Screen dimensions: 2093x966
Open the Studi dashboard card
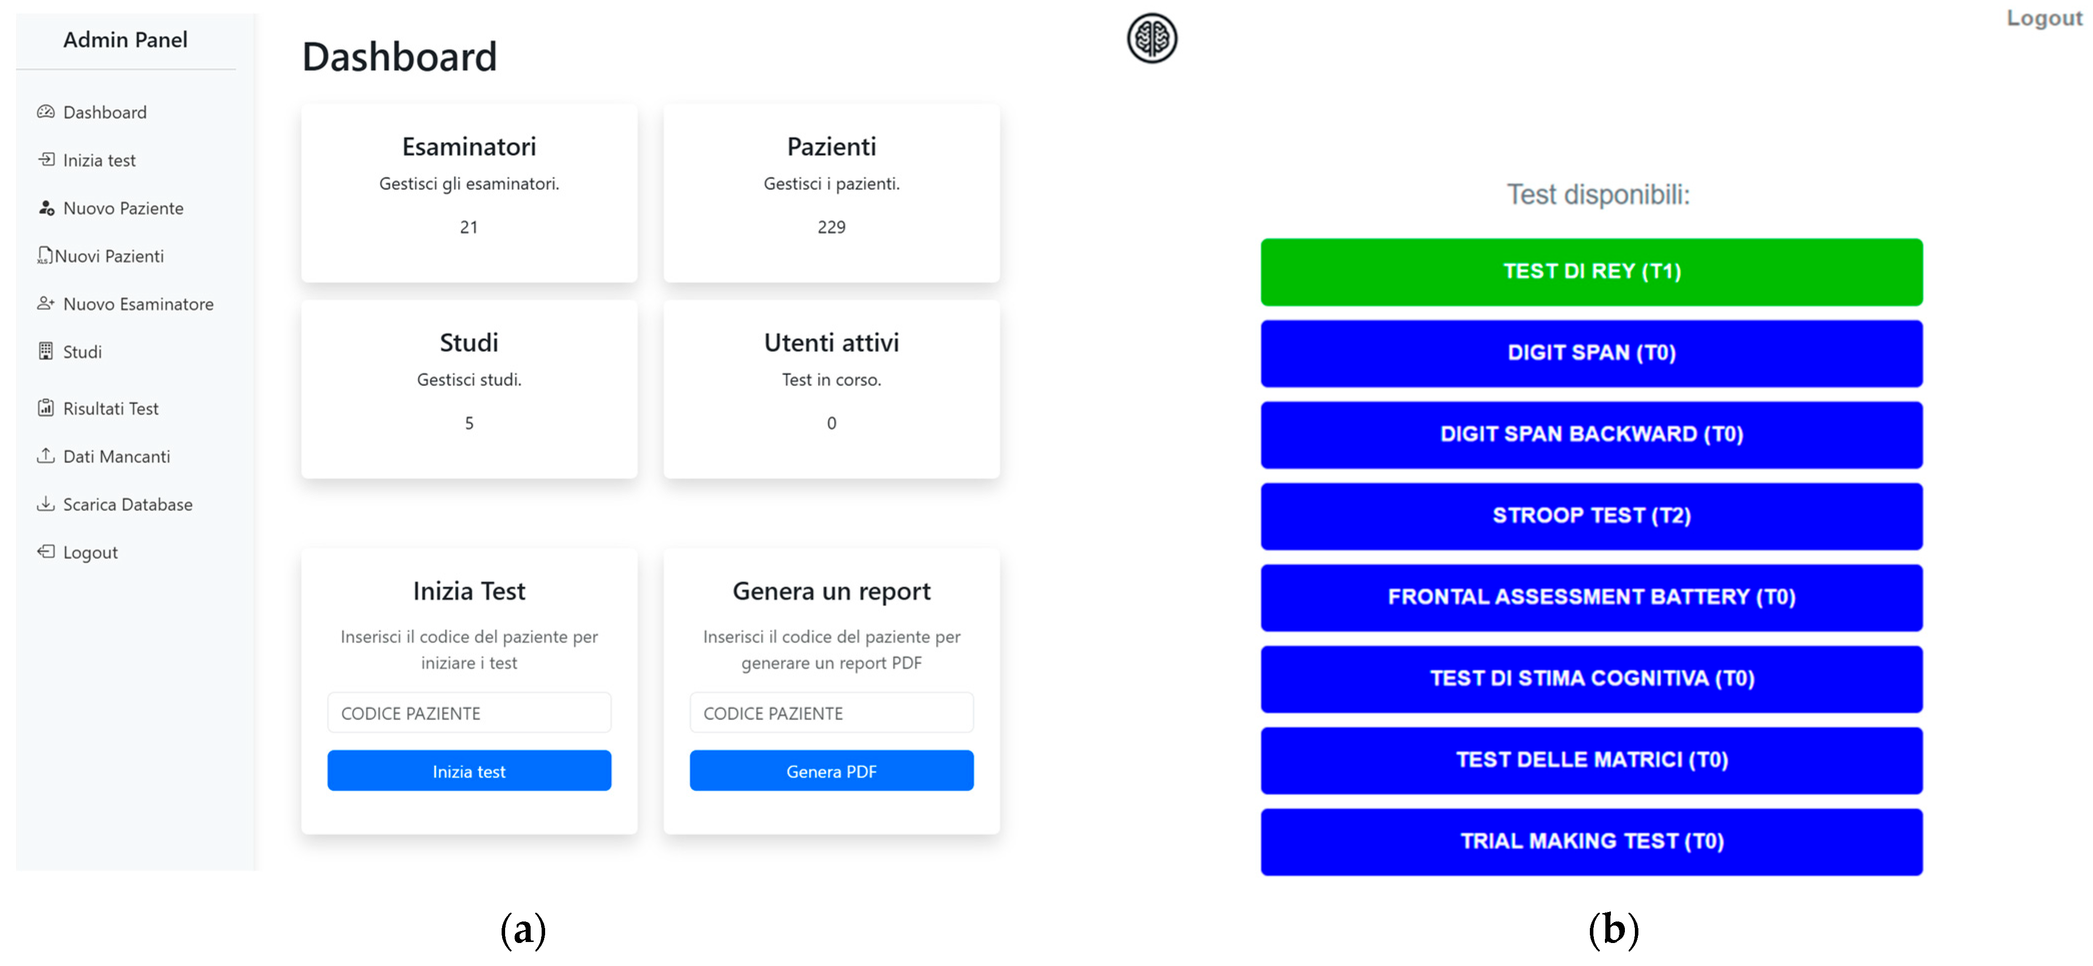click(469, 389)
